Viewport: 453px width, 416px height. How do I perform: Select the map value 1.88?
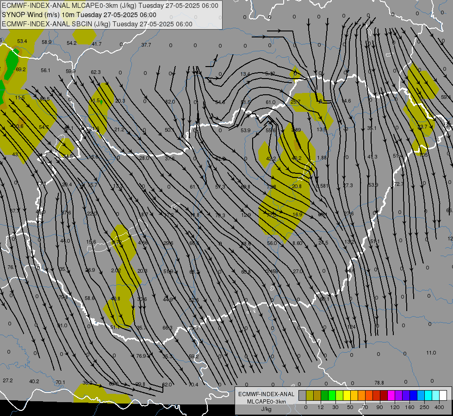[322, 158]
